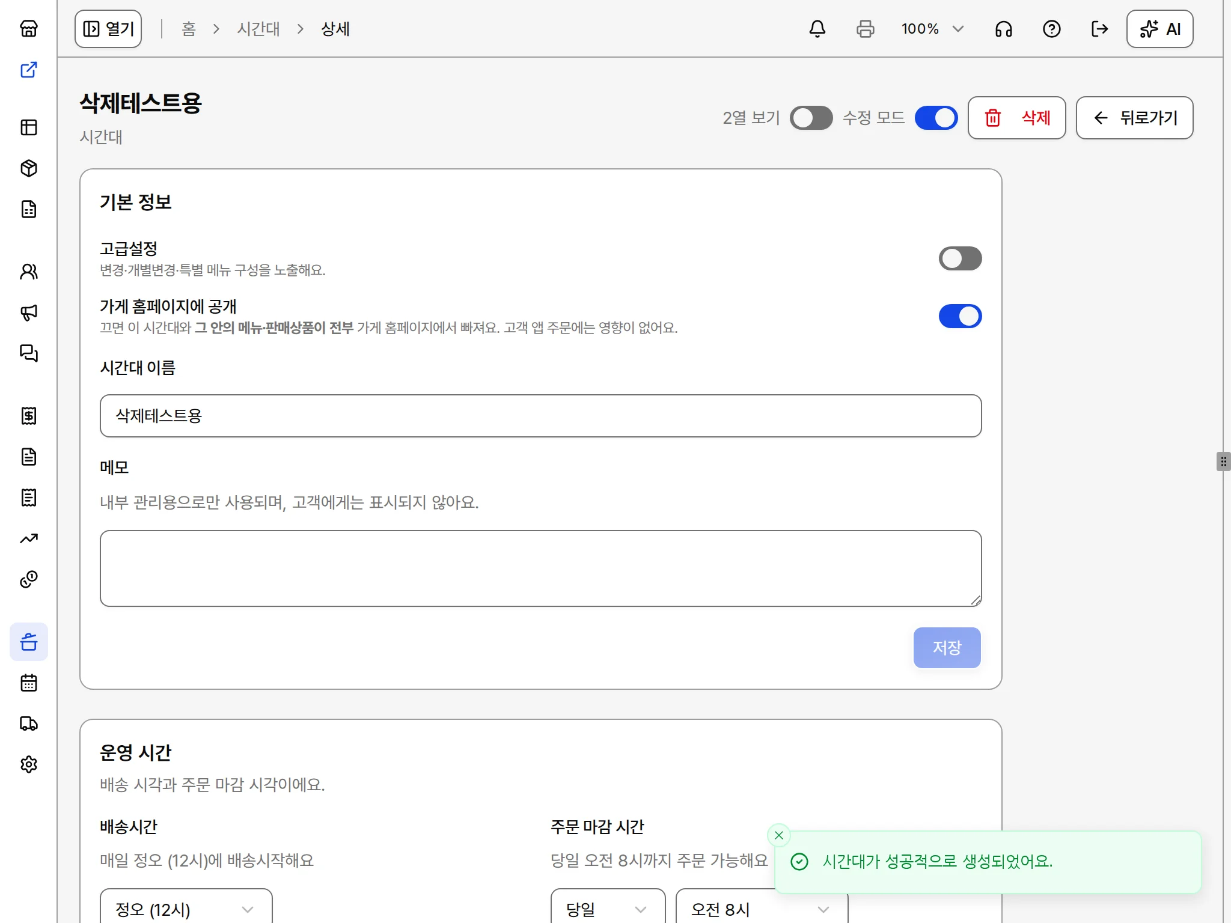
Task: Open the 당일 order deadline dropdown
Action: click(608, 909)
